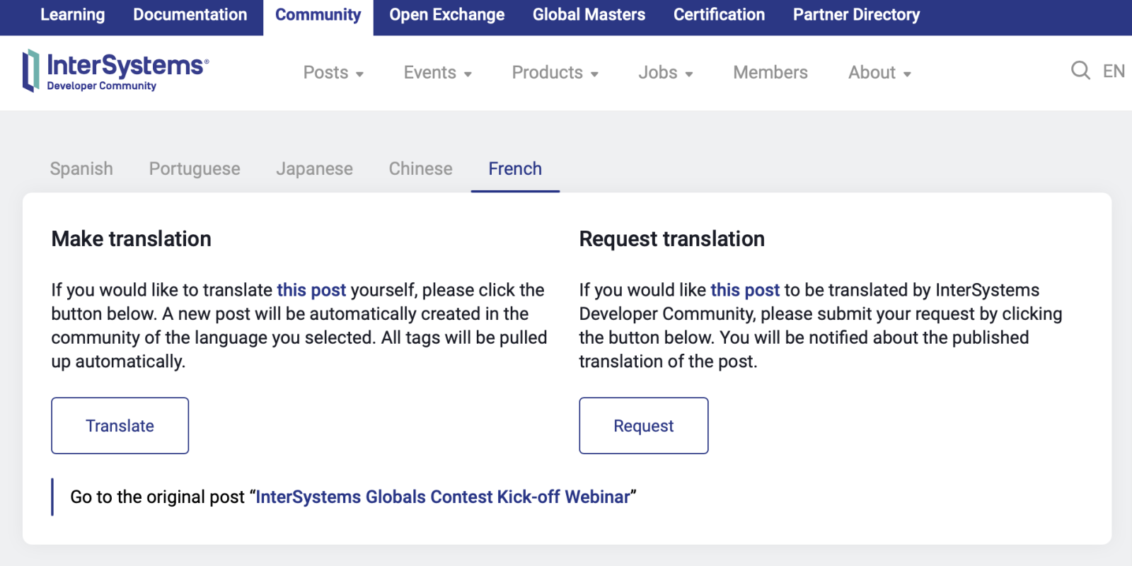Open 'this post' link under Make translation
The image size is (1132, 566).
(x=311, y=290)
